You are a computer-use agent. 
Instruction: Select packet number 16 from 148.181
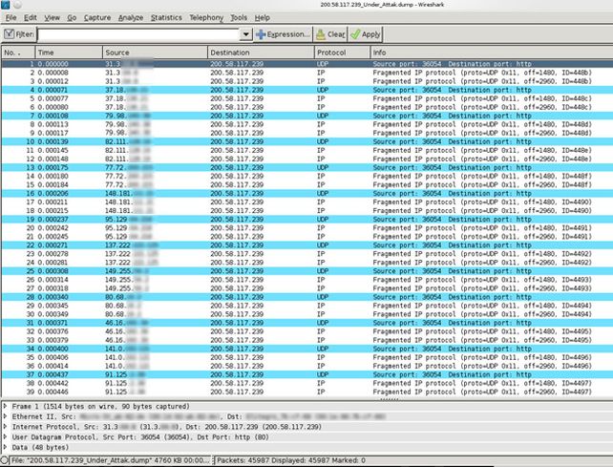coord(306,193)
